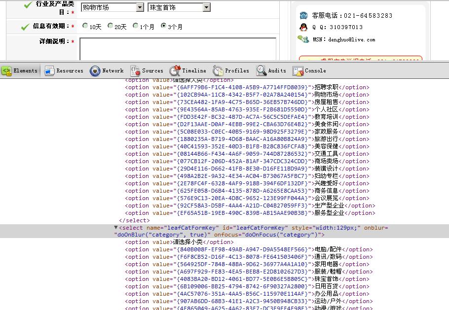449x310 pixels.
Task: Click the telephone icon beside 客服电话
Action: (x=303, y=15)
